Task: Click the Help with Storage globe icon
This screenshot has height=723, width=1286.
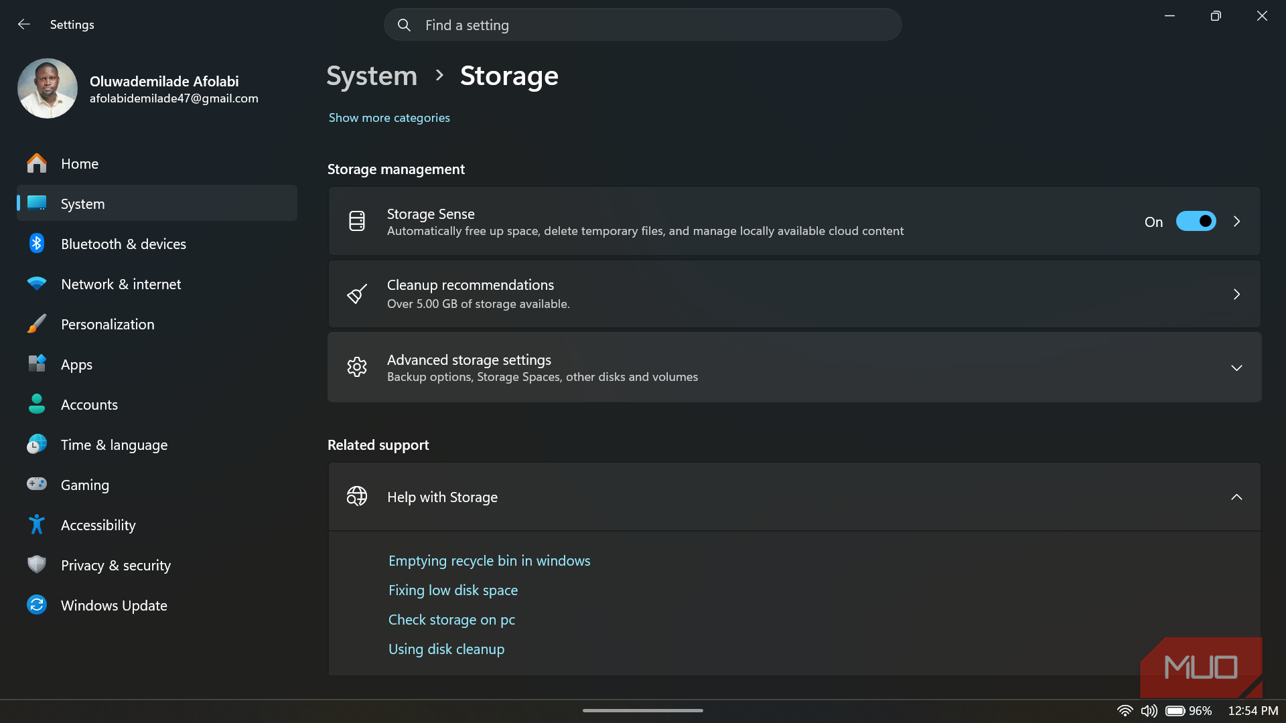Action: (x=357, y=496)
